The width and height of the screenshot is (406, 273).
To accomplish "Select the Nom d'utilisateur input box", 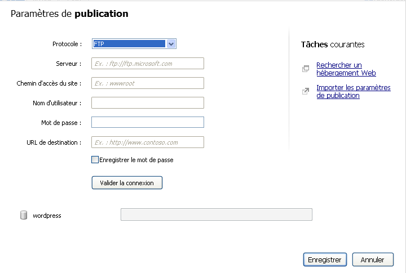I will point(147,103).
